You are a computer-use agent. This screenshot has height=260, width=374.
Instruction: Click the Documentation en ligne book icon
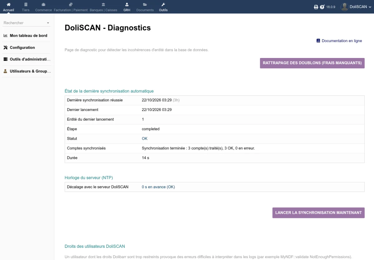[318, 41]
